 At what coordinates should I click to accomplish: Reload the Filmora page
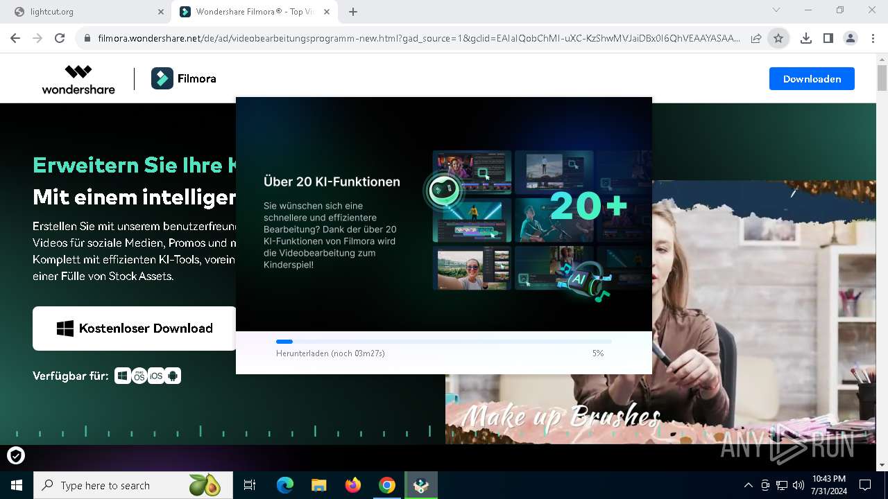coord(60,39)
